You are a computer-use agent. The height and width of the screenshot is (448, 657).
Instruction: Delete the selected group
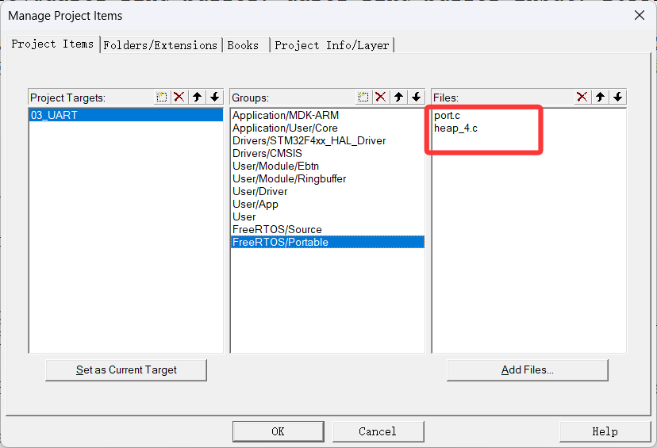[380, 98]
